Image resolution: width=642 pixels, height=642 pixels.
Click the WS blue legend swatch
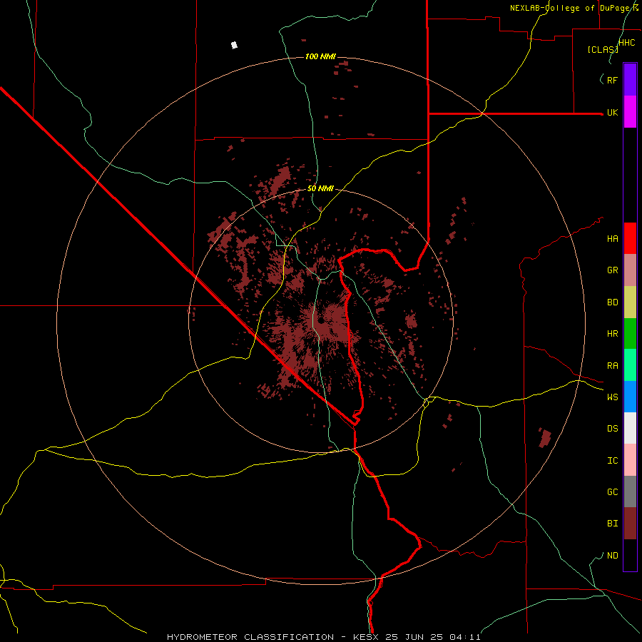[x=630, y=397]
